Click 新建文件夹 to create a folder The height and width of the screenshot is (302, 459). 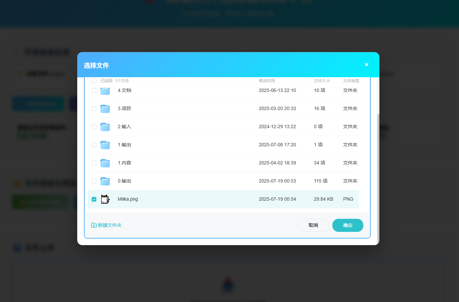[106, 225]
